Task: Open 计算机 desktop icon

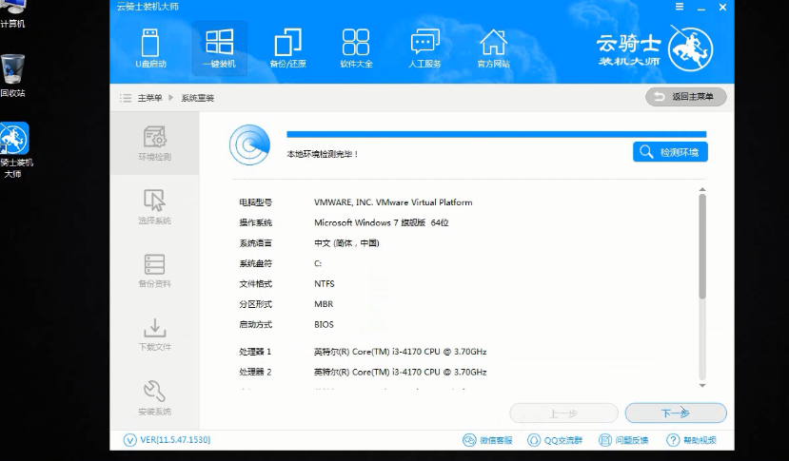Action: pos(12,14)
